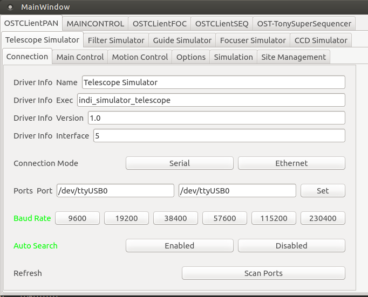Viewport: 368px width, 297px height.
Task: Open the OST-TonySuperSequencer tab
Action: click(304, 24)
